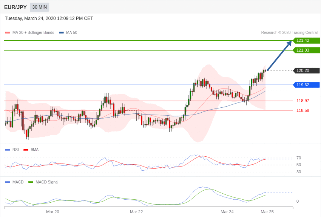Click the Research © 2020 Trading Central credit
The image size is (321, 217).
click(x=289, y=32)
